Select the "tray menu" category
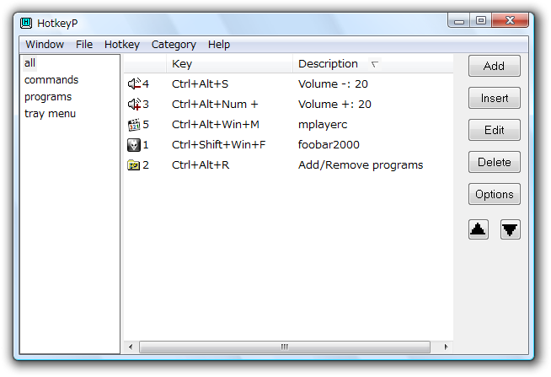The width and height of the screenshot is (551, 377). pyautogui.click(x=51, y=114)
